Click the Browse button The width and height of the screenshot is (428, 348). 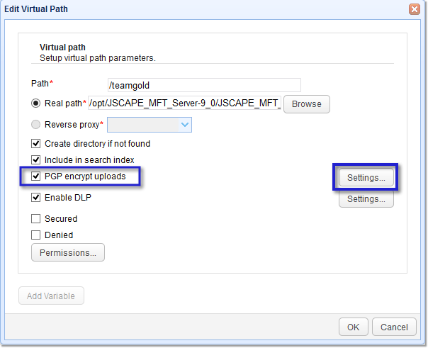coord(306,104)
